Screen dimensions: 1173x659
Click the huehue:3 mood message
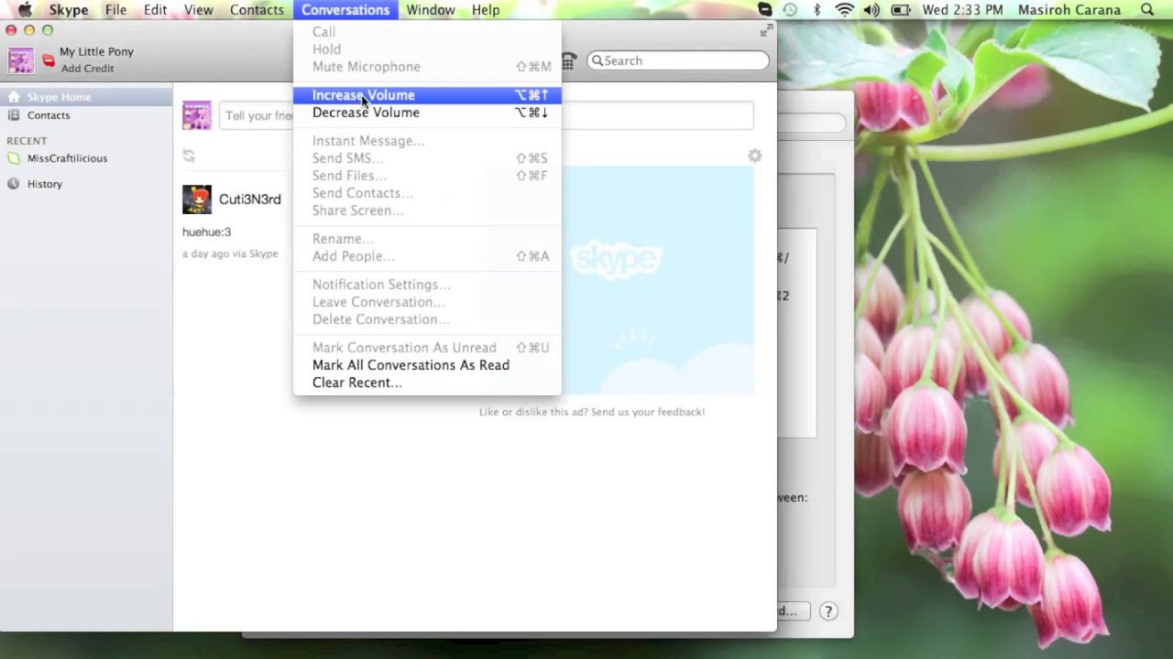point(206,232)
